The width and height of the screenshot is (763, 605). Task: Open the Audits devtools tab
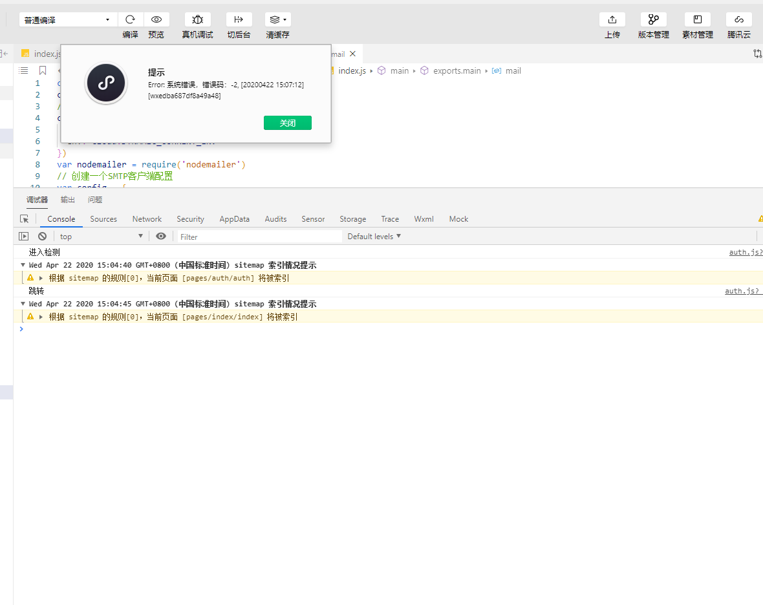[276, 219]
